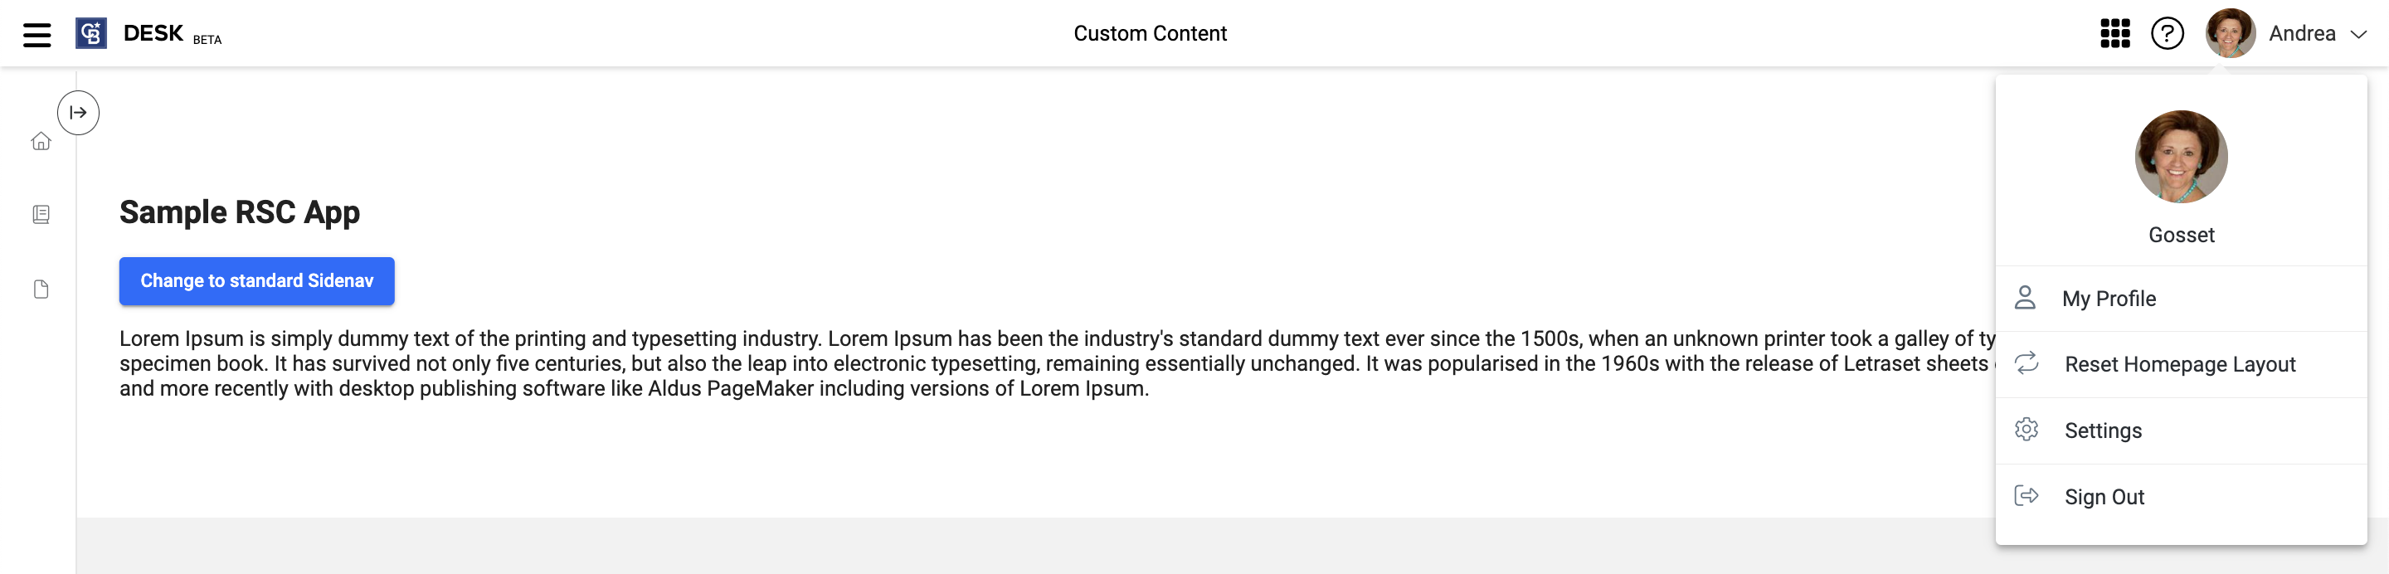This screenshot has height=574, width=2389.
Task: Expand the sidenav with arrow button
Action: click(78, 112)
